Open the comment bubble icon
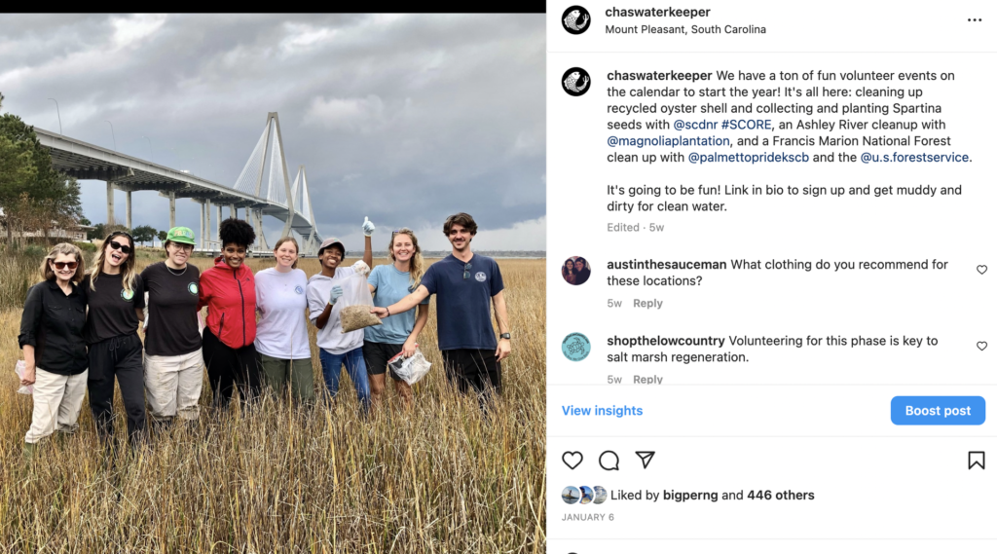The width and height of the screenshot is (997, 554). [x=609, y=460]
